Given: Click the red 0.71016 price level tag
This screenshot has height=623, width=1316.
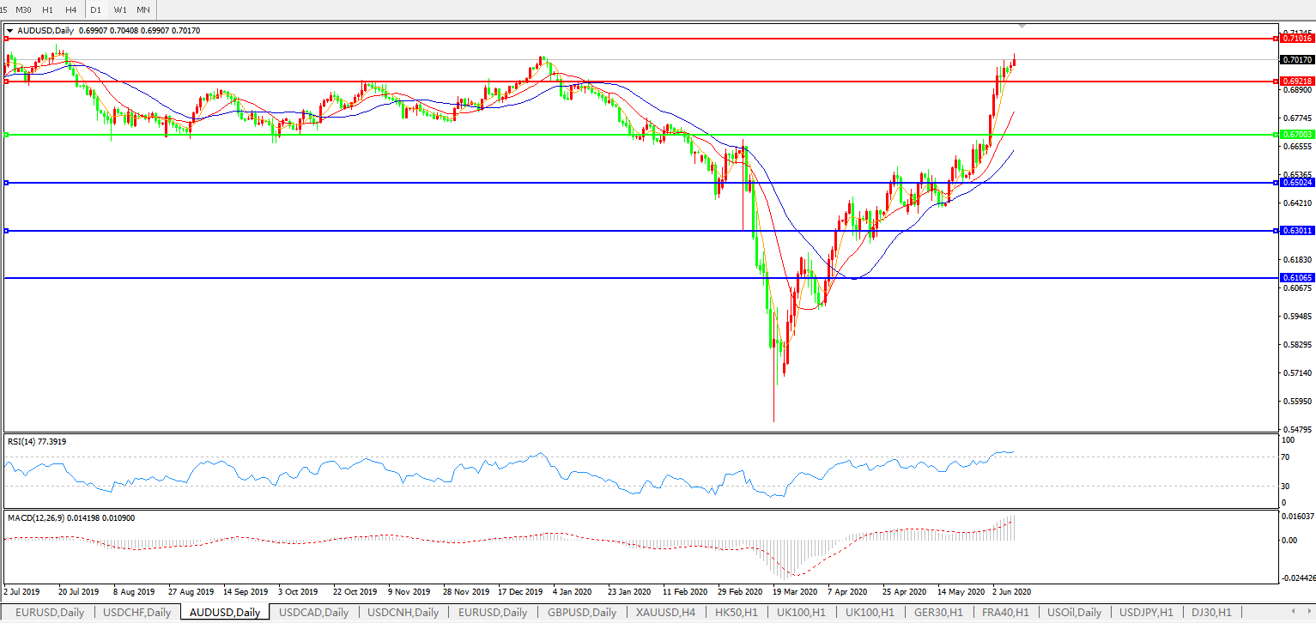Looking at the screenshot, I should (1296, 39).
